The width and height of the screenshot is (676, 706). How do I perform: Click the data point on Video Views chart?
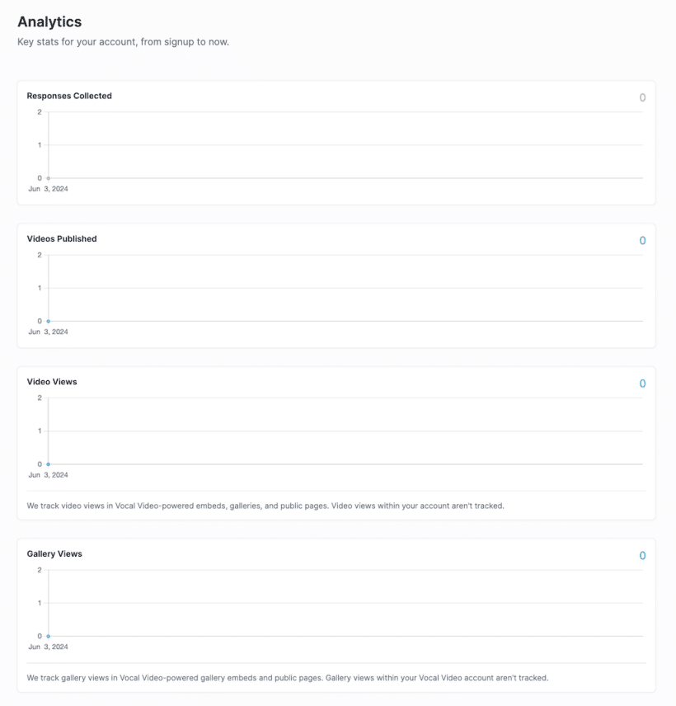[x=48, y=464]
